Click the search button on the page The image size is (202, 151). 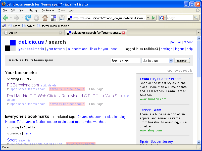(x=182, y=61)
